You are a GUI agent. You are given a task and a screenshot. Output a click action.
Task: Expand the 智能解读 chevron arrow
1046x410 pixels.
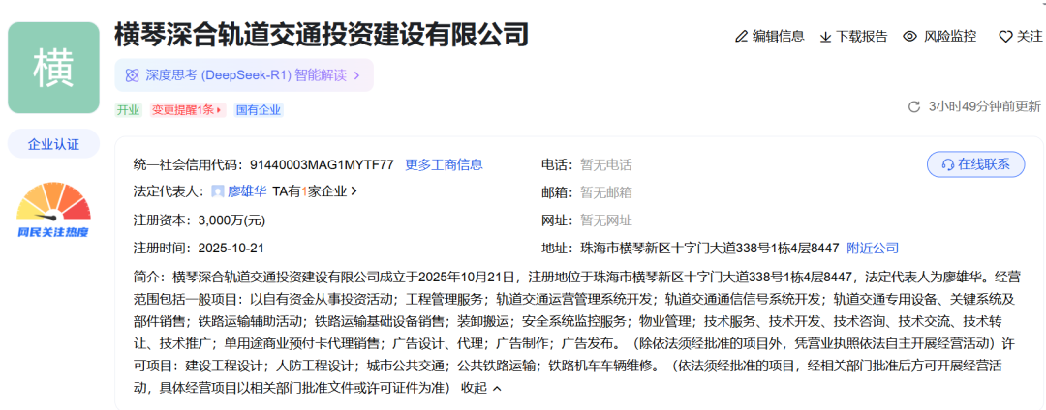point(357,75)
